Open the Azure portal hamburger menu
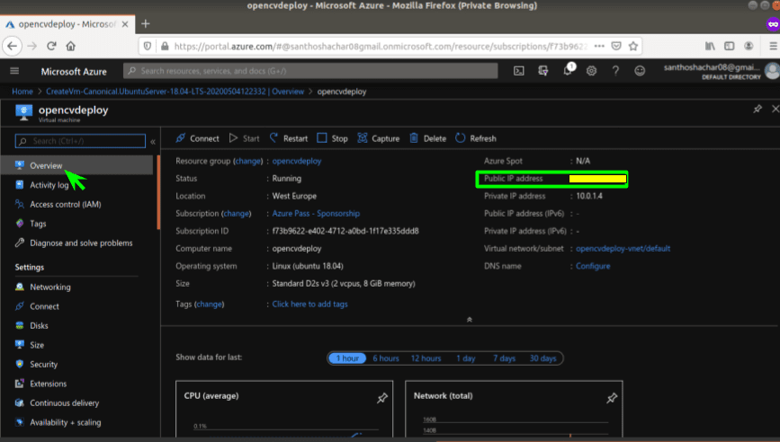 pos(14,71)
